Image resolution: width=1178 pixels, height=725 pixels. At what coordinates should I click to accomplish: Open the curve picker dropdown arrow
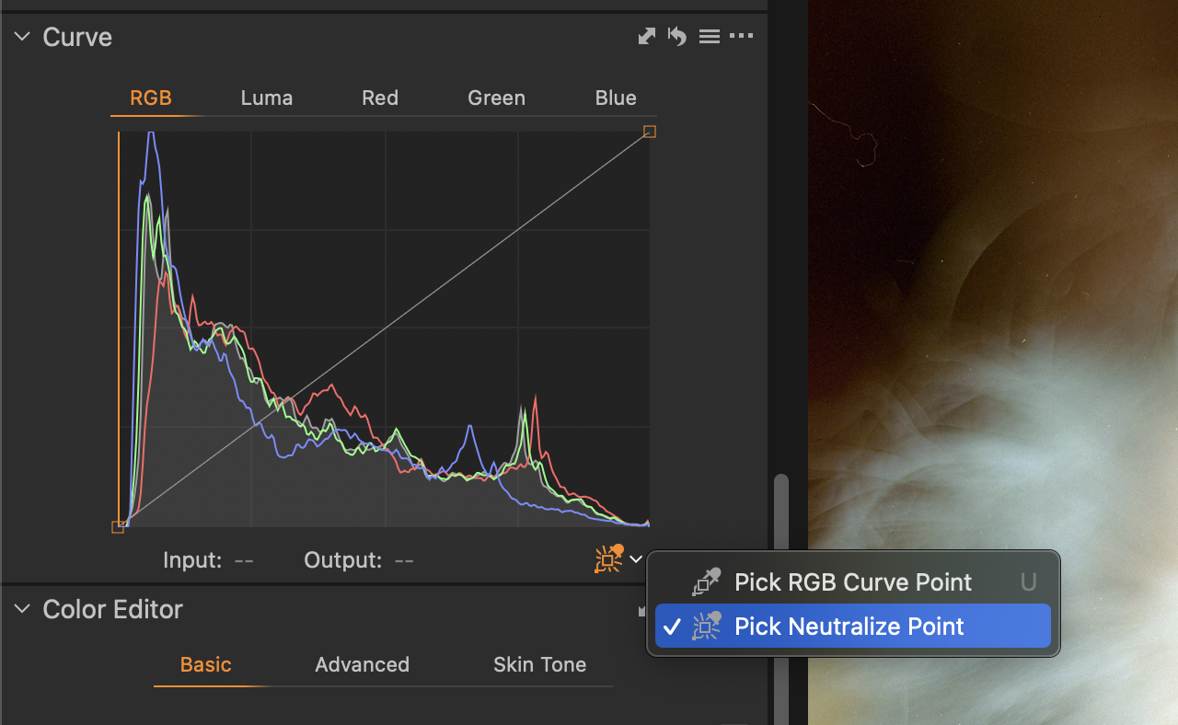pos(636,559)
